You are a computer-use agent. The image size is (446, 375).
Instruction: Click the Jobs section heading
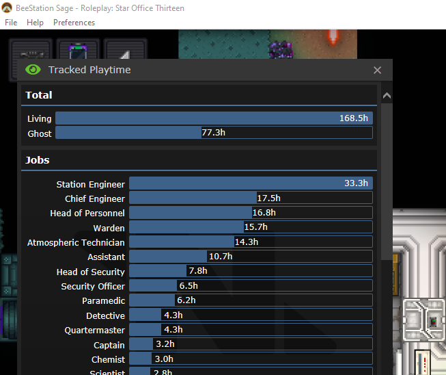pos(38,160)
